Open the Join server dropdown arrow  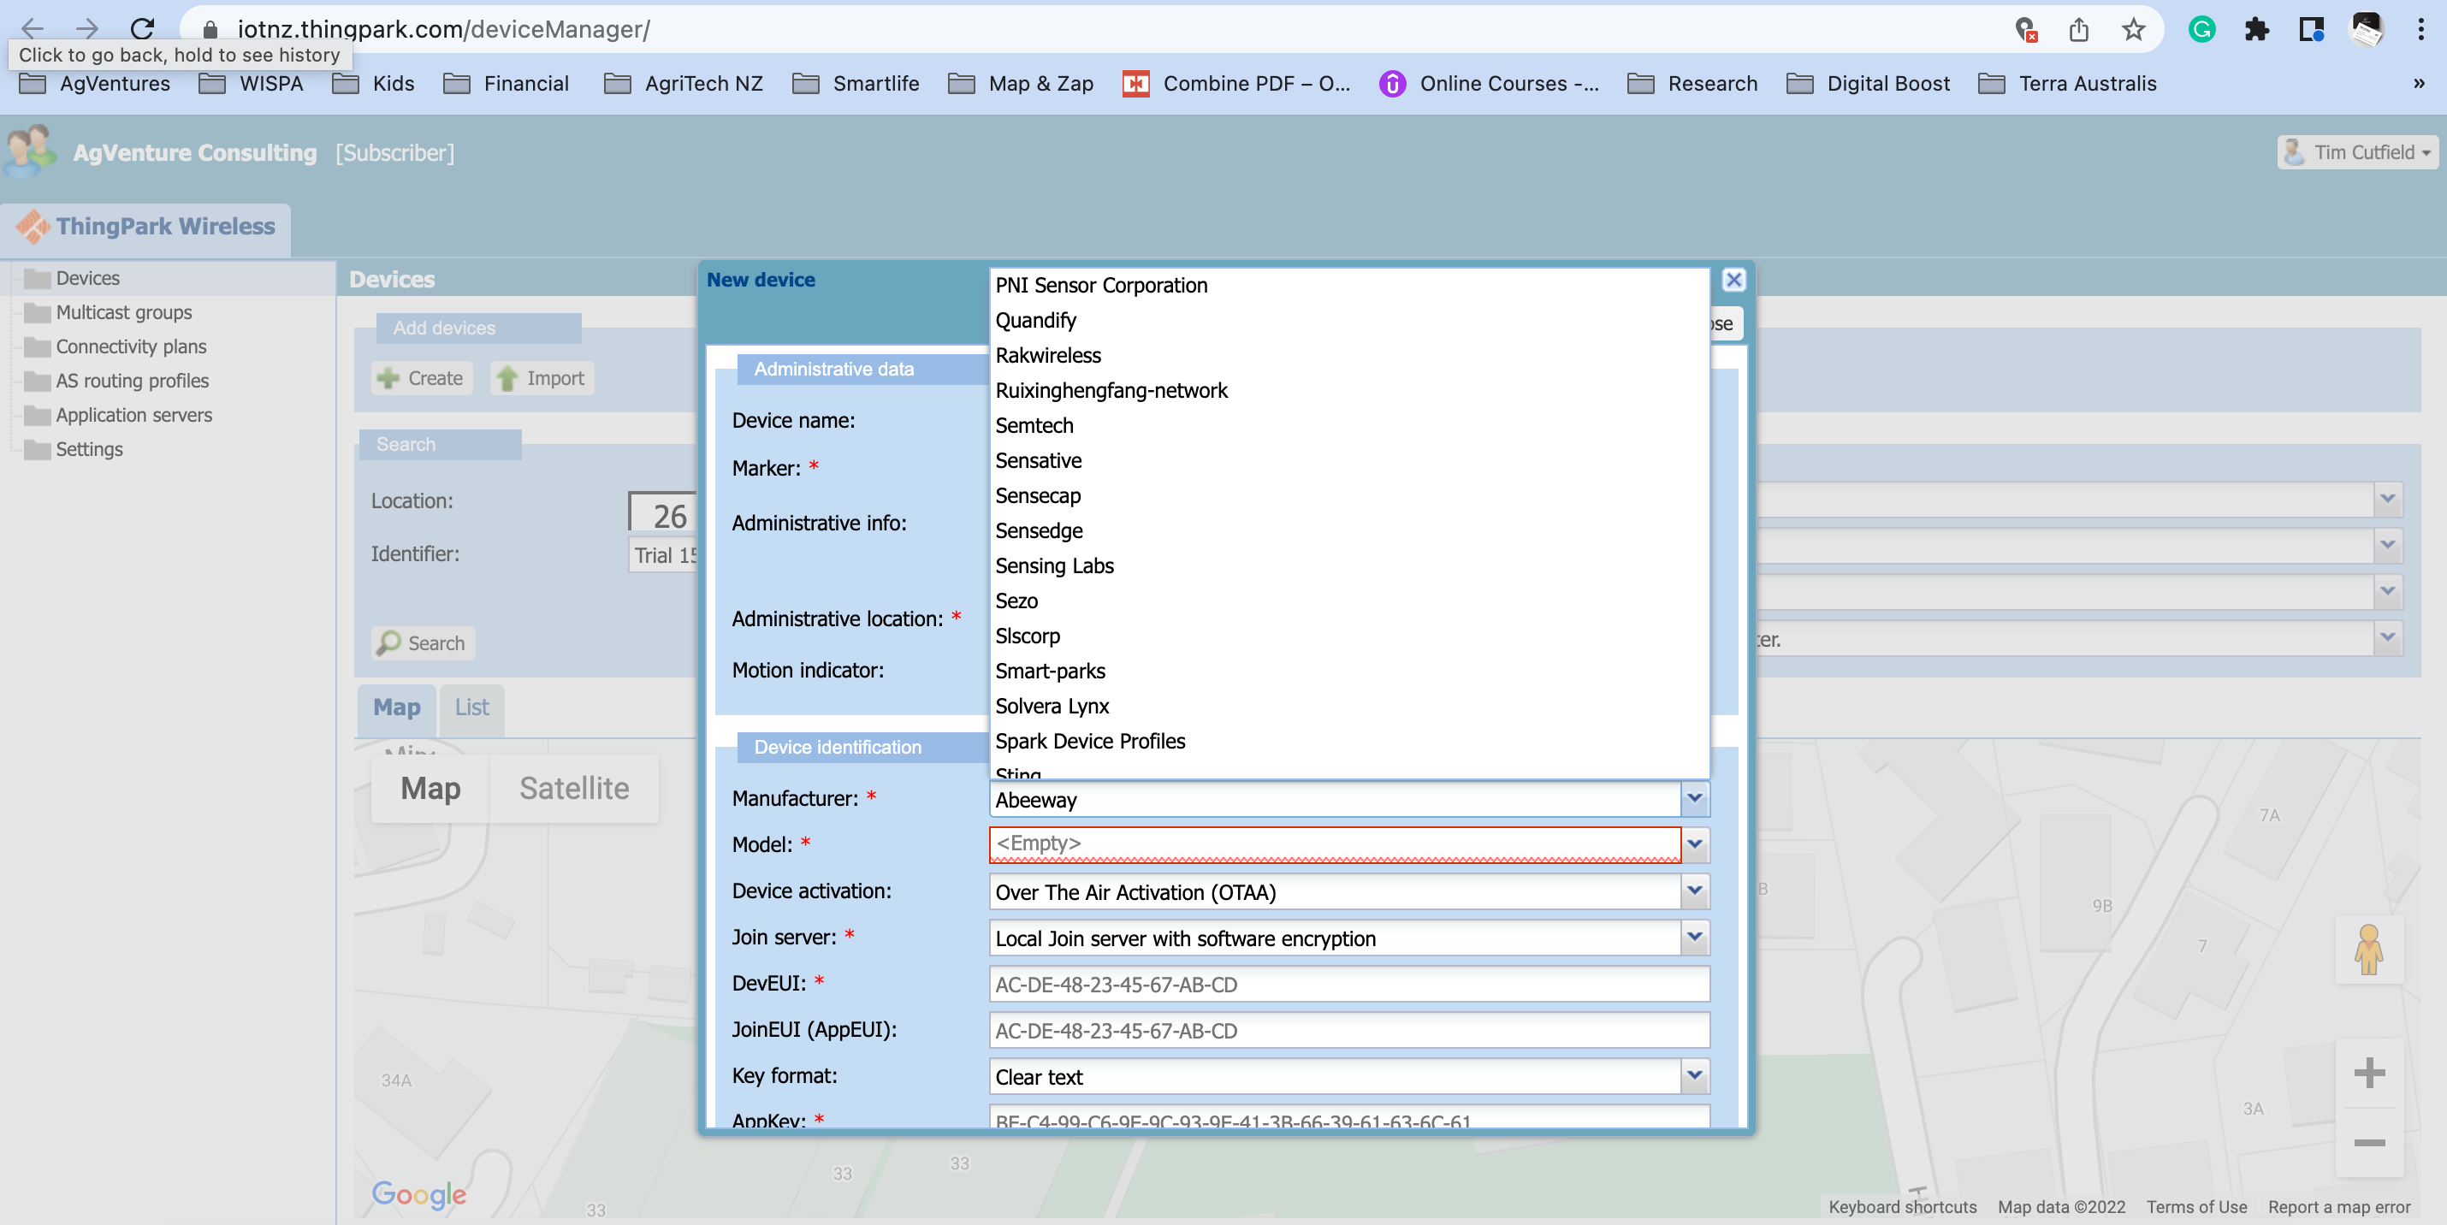click(x=1695, y=938)
